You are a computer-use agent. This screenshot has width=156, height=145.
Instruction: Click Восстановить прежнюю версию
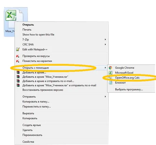[x=43, y=90]
